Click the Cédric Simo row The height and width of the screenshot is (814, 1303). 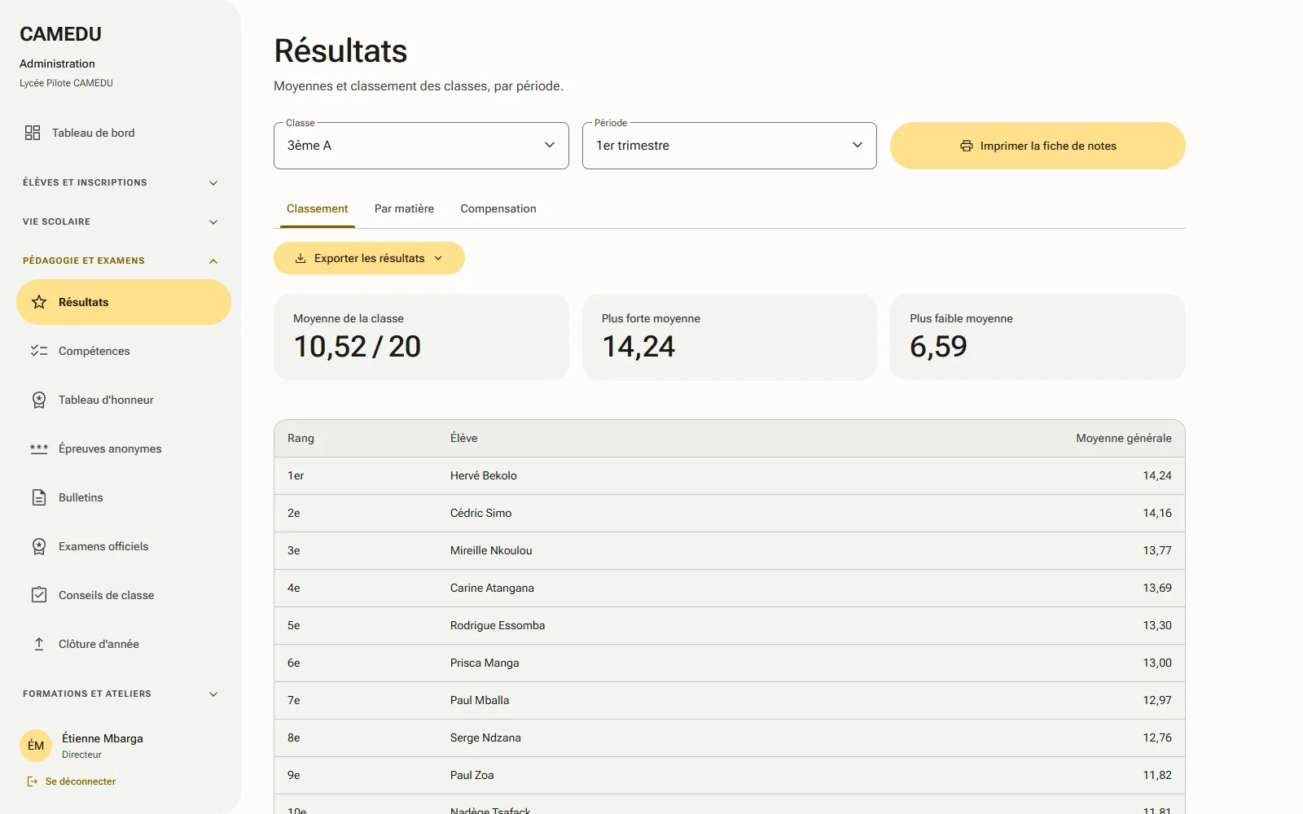click(x=730, y=513)
